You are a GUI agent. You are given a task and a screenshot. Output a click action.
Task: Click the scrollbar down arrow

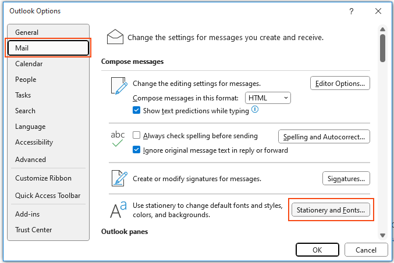pyautogui.click(x=383, y=235)
